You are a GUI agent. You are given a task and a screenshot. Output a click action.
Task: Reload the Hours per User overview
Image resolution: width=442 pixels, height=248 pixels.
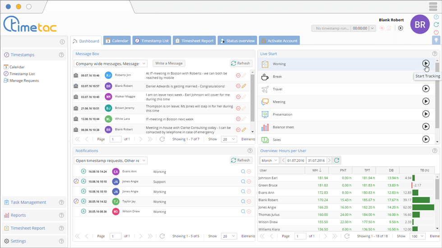click(336, 160)
